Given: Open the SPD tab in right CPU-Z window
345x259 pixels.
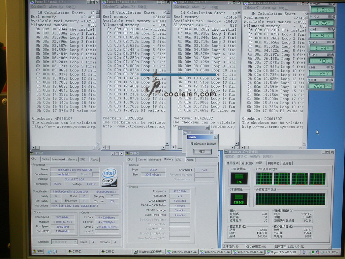Looking at the screenshot, I should tap(179, 160).
